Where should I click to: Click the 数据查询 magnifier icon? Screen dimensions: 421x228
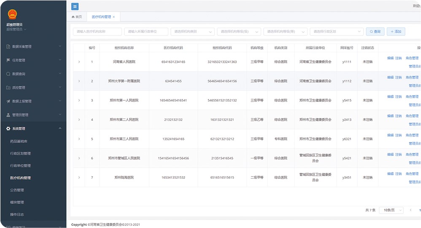8,74
